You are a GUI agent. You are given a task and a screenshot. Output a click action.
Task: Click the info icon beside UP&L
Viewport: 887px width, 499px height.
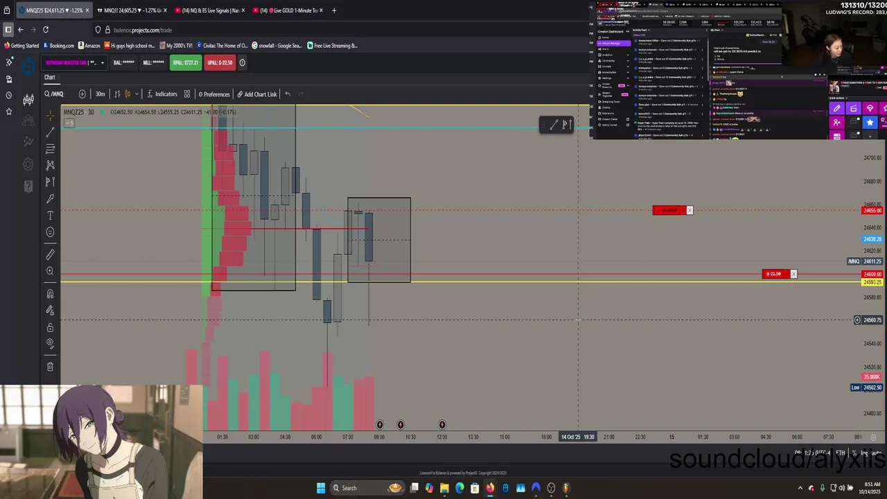pos(242,62)
